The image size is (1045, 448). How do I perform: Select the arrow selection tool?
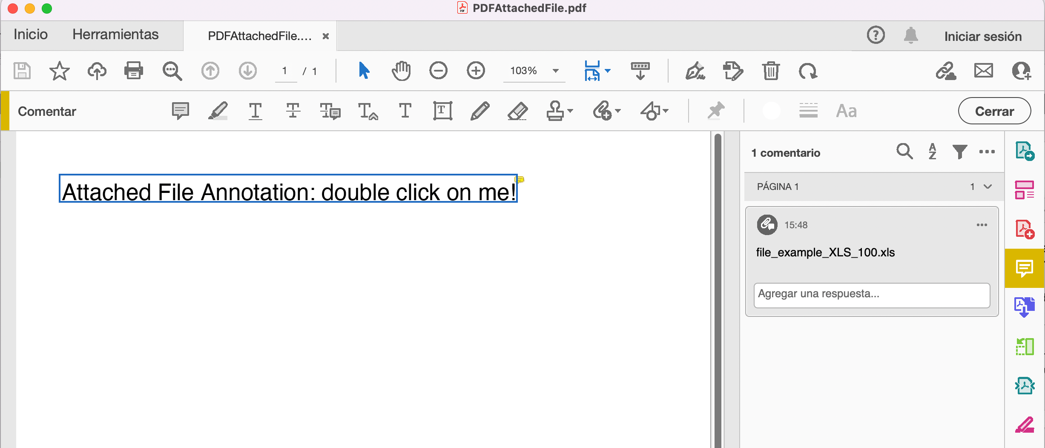point(364,71)
